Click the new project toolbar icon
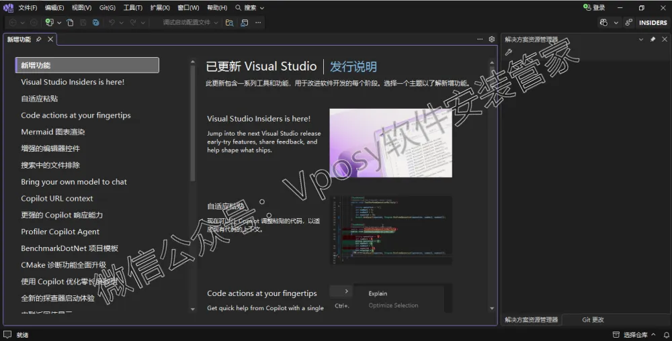672x341 pixels. [50, 23]
